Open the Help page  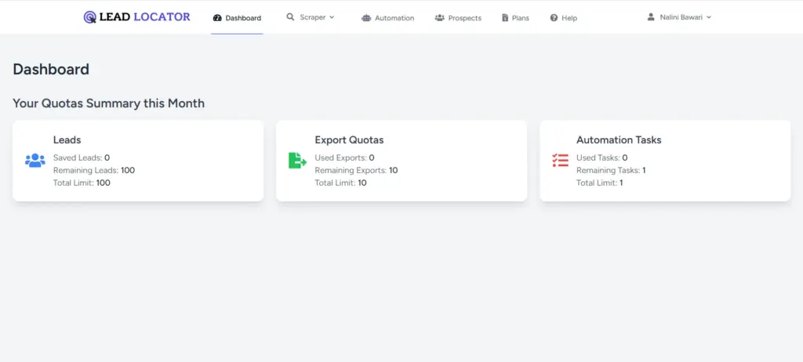pyautogui.click(x=563, y=18)
